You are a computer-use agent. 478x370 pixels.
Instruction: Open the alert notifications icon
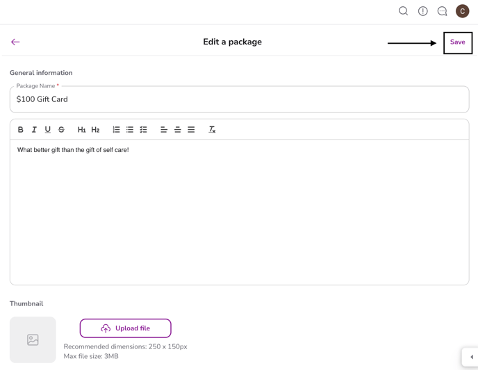[422, 11]
